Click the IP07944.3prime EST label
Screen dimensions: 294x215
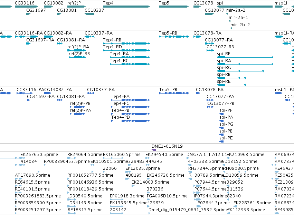point(210,196)
